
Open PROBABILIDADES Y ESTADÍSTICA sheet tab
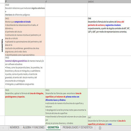[x=77, y=127]
